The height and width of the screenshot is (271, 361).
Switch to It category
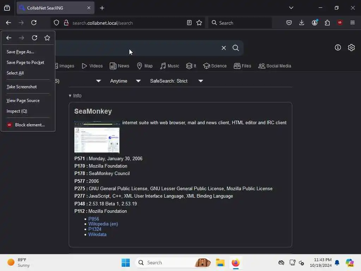click(191, 66)
